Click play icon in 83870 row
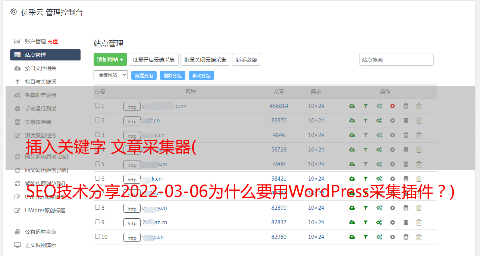Viewport: 480px width, 256px height. click(x=392, y=121)
